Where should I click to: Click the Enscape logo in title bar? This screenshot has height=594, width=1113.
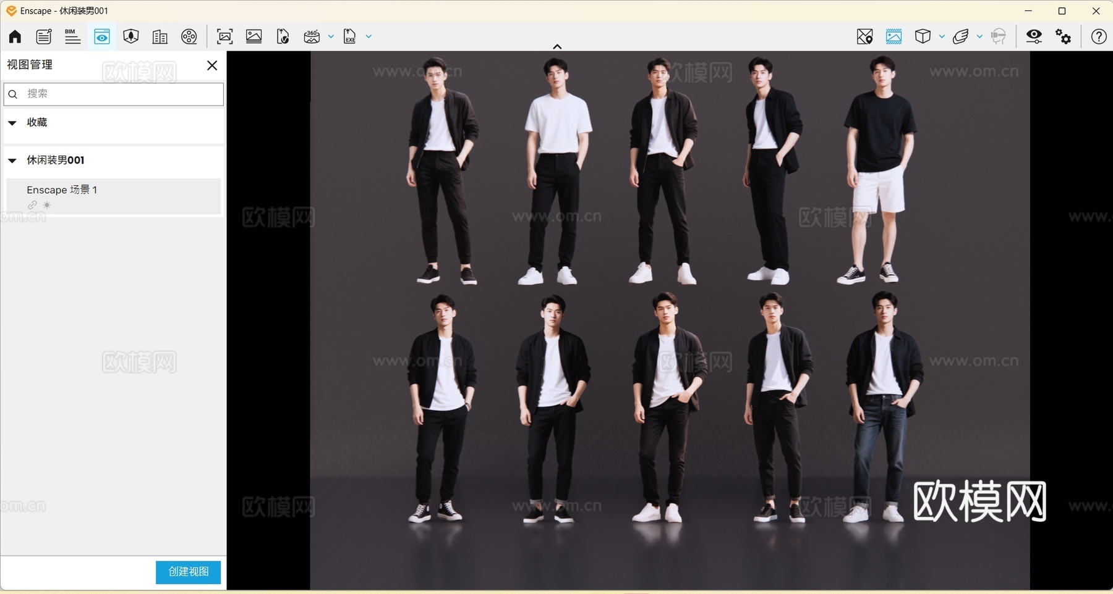tap(11, 11)
